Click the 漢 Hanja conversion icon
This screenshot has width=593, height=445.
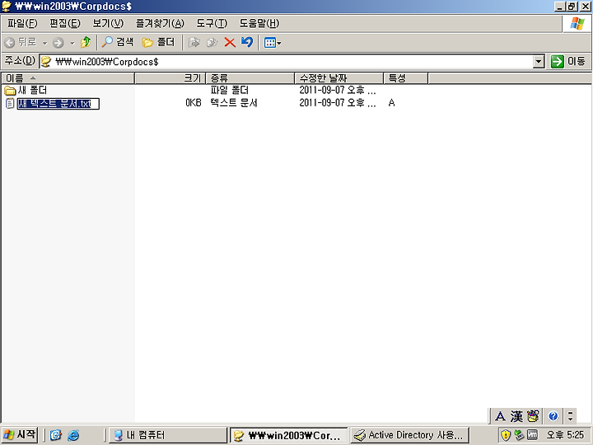pyautogui.click(x=516, y=416)
